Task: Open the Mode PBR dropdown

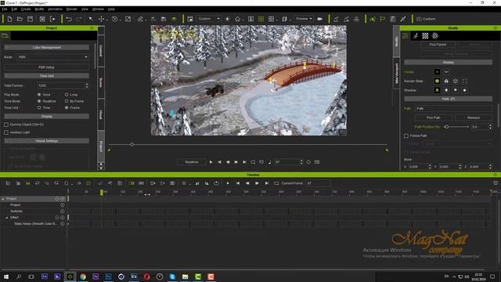Action: 52,57
